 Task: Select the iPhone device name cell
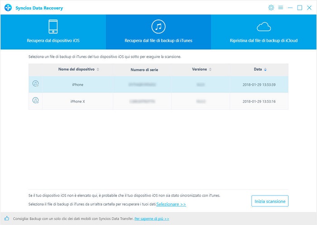point(77,85)
